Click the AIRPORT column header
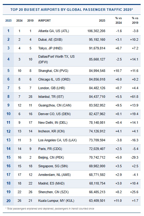The height and width of the screenshot is (216, 144). click(44, 21)
